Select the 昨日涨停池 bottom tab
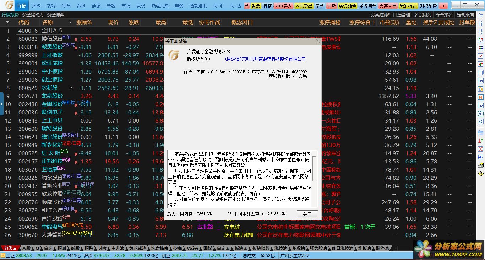485x260 pixels. point(343,248)
